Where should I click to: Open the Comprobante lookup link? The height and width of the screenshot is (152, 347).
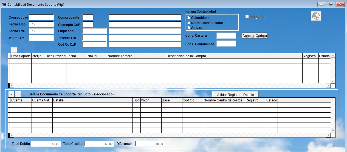[x=69, y=17]
